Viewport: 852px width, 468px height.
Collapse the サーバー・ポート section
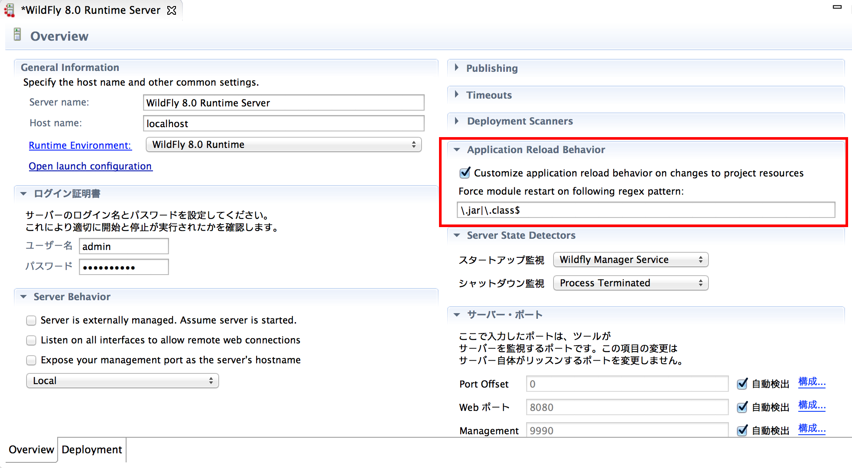[457, 314]
